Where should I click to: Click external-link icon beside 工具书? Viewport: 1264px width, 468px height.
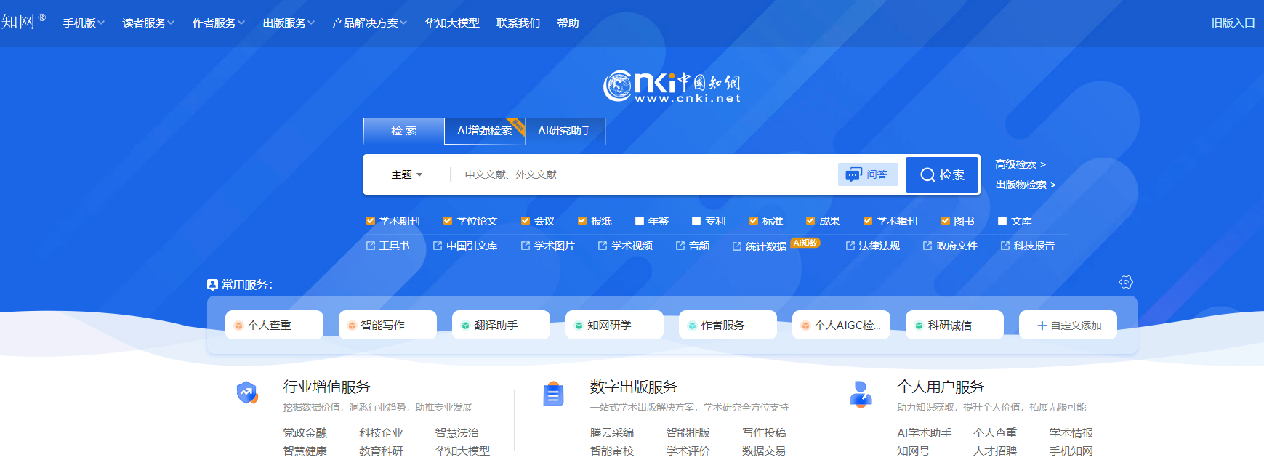point(371,246)
